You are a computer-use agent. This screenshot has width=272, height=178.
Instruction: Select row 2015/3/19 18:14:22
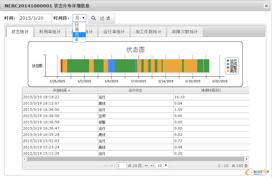tap(136, 97)
